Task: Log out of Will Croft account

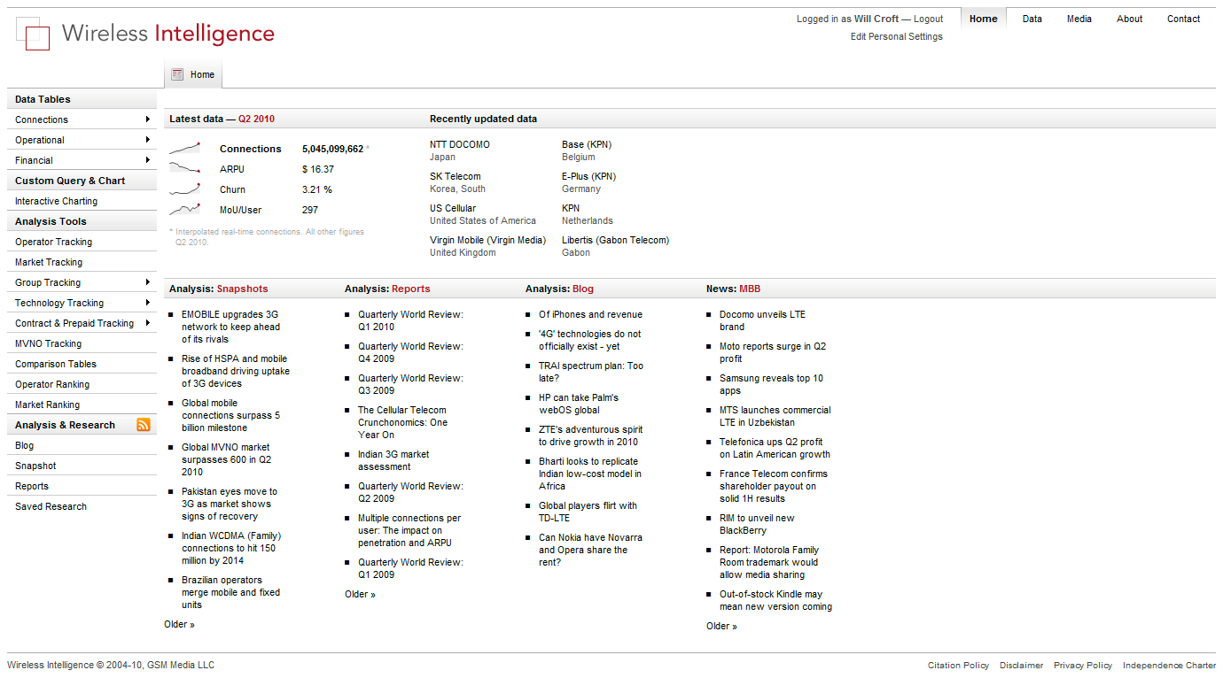Action: [x=928, y=19]
